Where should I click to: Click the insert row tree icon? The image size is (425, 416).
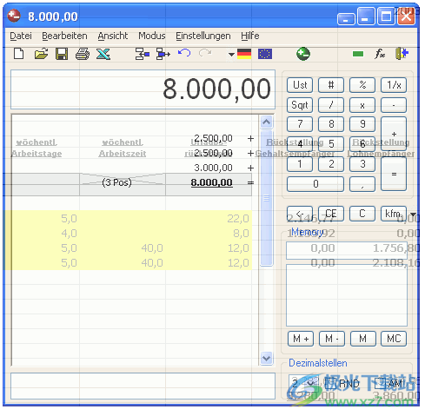(x=143, y=54)
